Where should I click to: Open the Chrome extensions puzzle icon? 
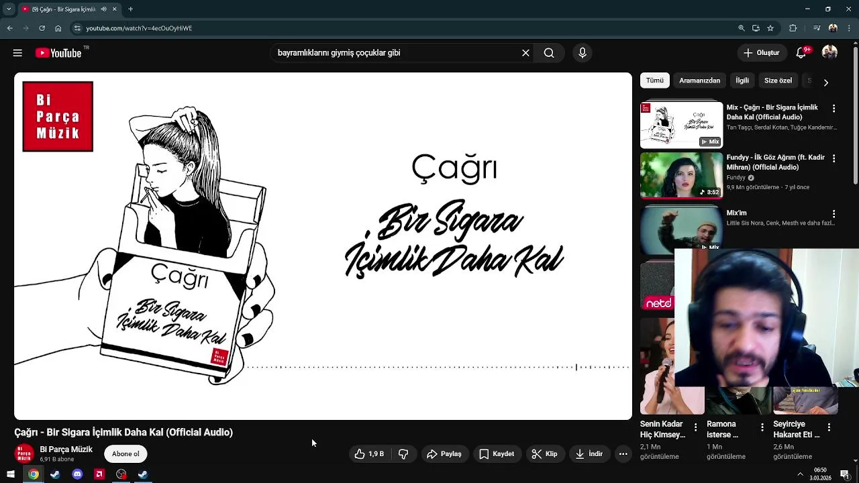coord(793,28)
